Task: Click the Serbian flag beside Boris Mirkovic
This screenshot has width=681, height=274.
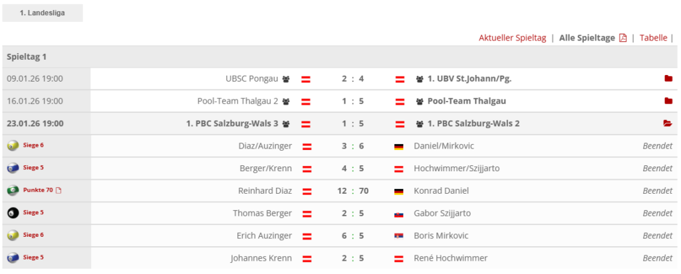Action: (x=399, y=236)
